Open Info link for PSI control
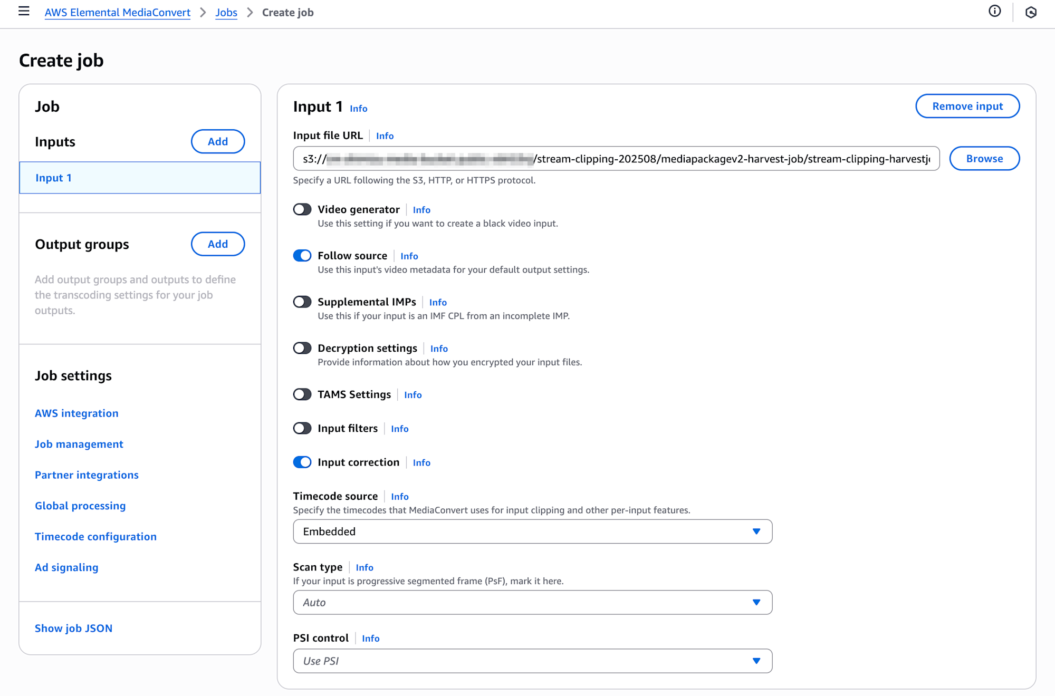 (371, 639)
